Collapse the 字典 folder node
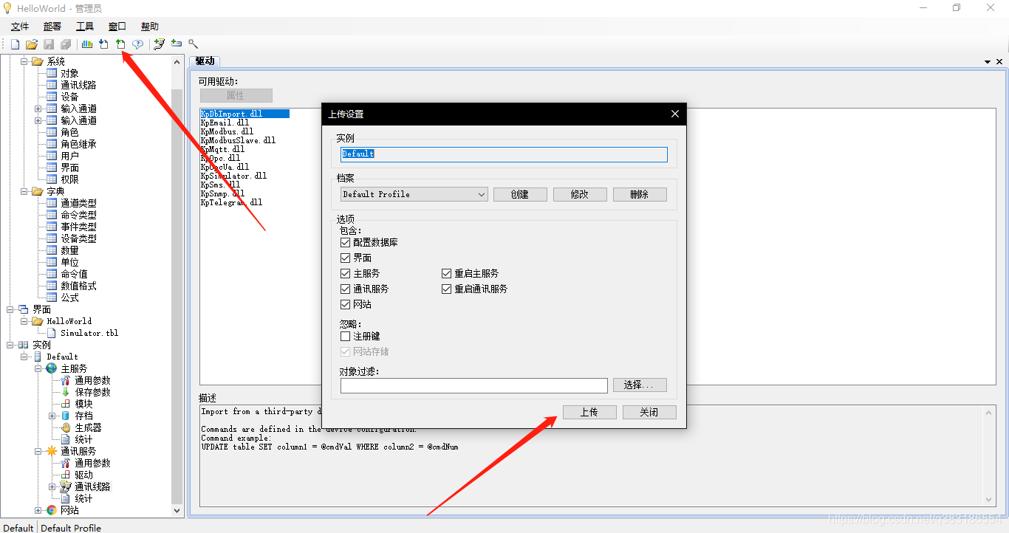This screenshot has width=1009, height=533. (24, 191)
